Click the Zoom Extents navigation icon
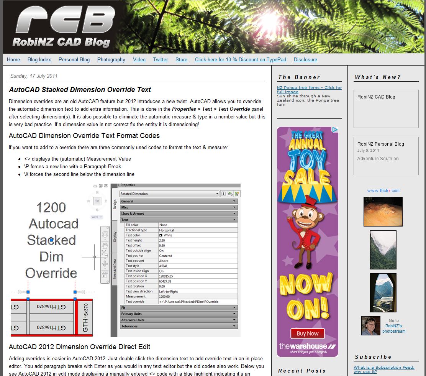Image resolution: width=426 pixels, height=376 pixels. 105,253
